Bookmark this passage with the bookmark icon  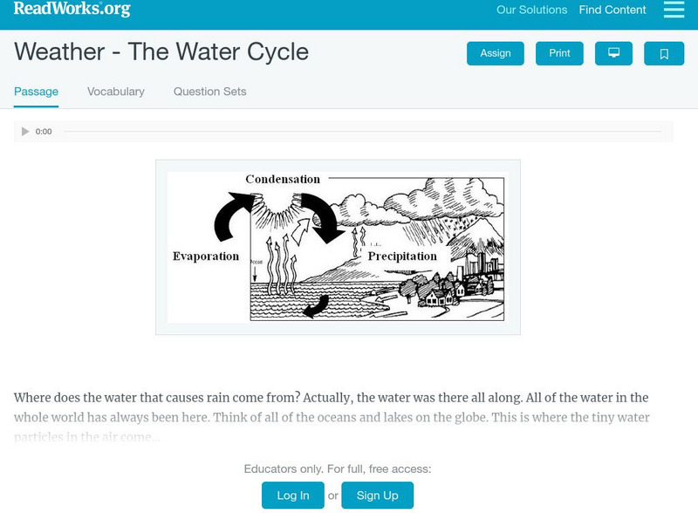pos(664,53)
